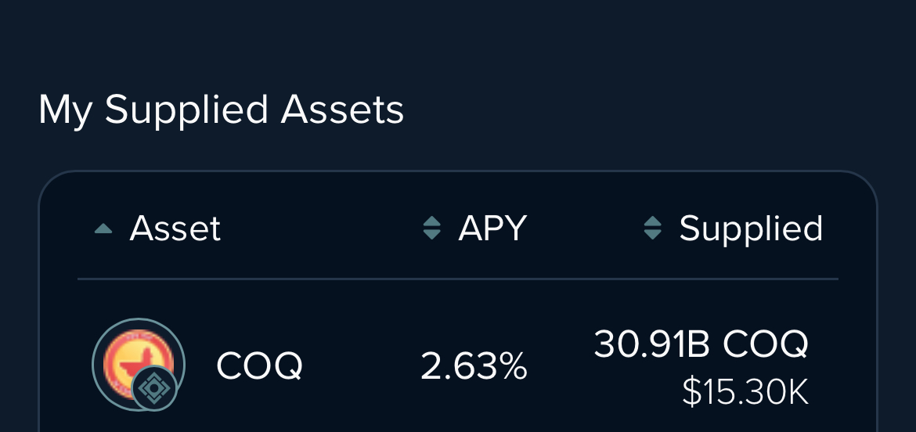Sort the table by Supplied column header

click(751, 229)
